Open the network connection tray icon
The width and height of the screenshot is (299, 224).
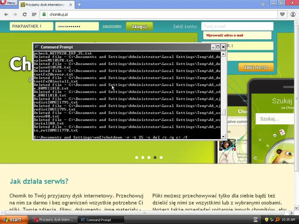tap(272, 220)
